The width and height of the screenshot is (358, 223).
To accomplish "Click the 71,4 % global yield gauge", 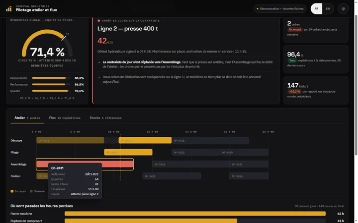I will (47, 43).
